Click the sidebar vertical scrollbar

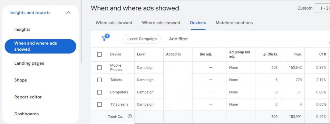tap(81, 31)
